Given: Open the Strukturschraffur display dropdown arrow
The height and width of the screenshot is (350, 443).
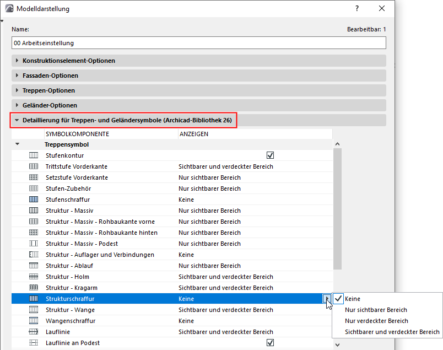Looking at the screenshot, I should tap(327, 299).
